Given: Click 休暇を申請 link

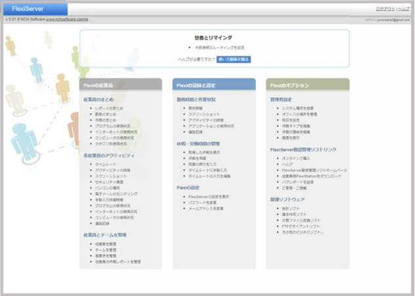Looking at the screenshot, I should point(198,157).
